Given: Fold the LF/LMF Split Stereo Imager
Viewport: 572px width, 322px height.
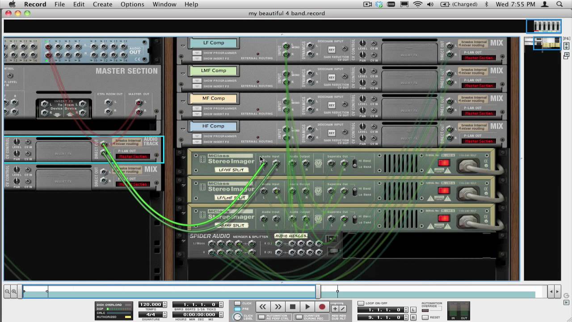Looking at the screenshot, I should pyautogui.click(x=183, y=184).
